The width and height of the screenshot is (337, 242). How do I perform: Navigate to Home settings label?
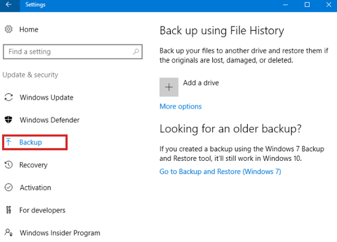(x=29, y=29)
